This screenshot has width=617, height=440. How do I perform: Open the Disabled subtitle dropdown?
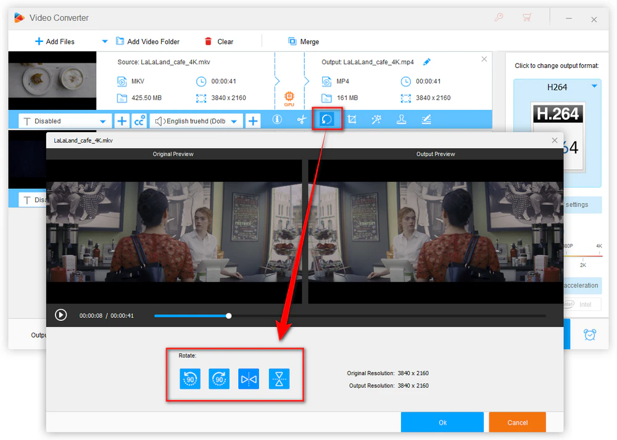tap(65, 121)
